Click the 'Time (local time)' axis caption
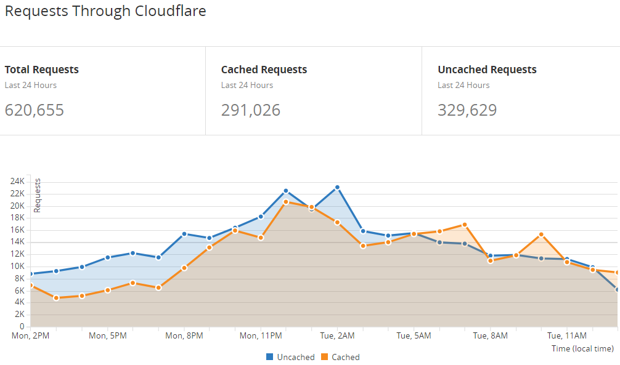This screenshot has width=620, height=365. tap(582, 349)
